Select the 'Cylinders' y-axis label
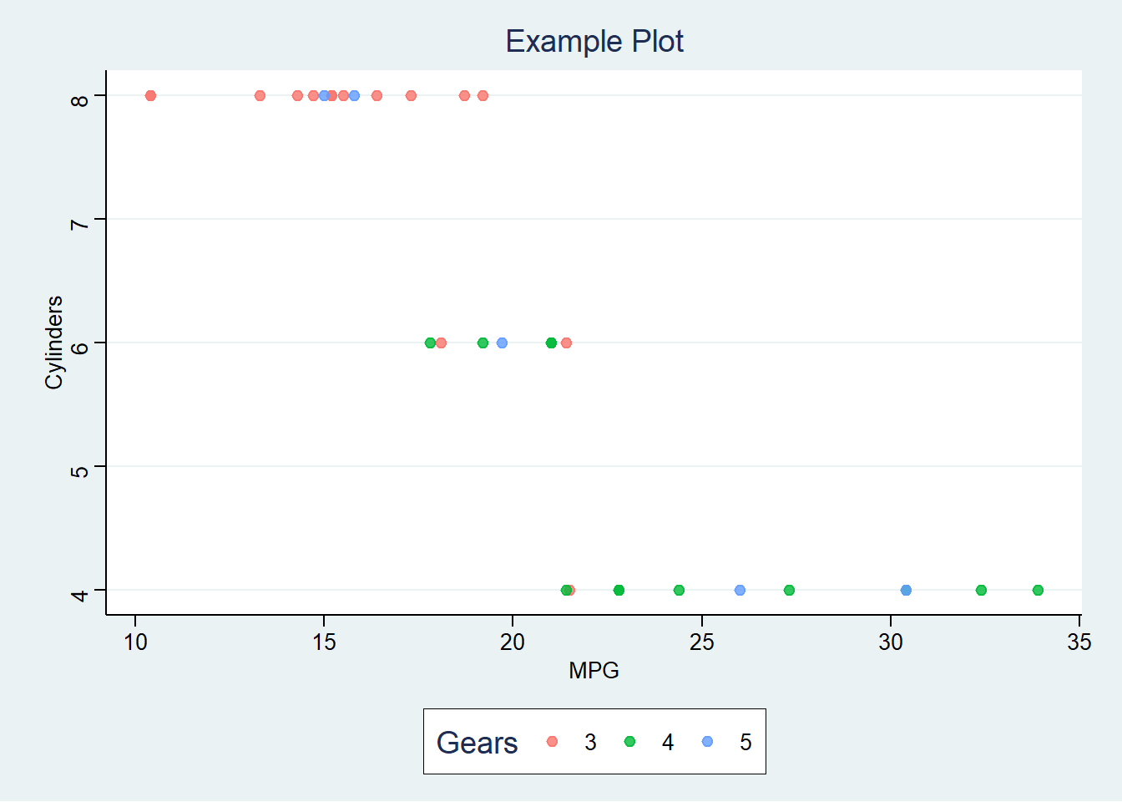Image resolution: width=1122 pixels, height=802 pixels. click(54, 343)
